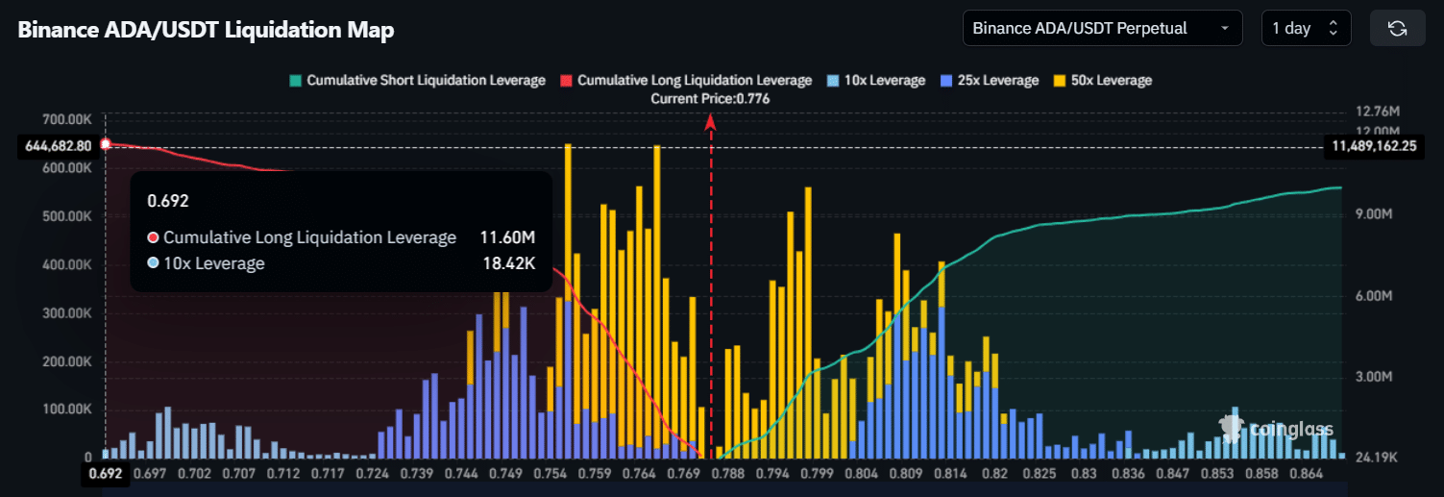Click the yellow 50x Leverage legend swatch

pos(1062,81)
